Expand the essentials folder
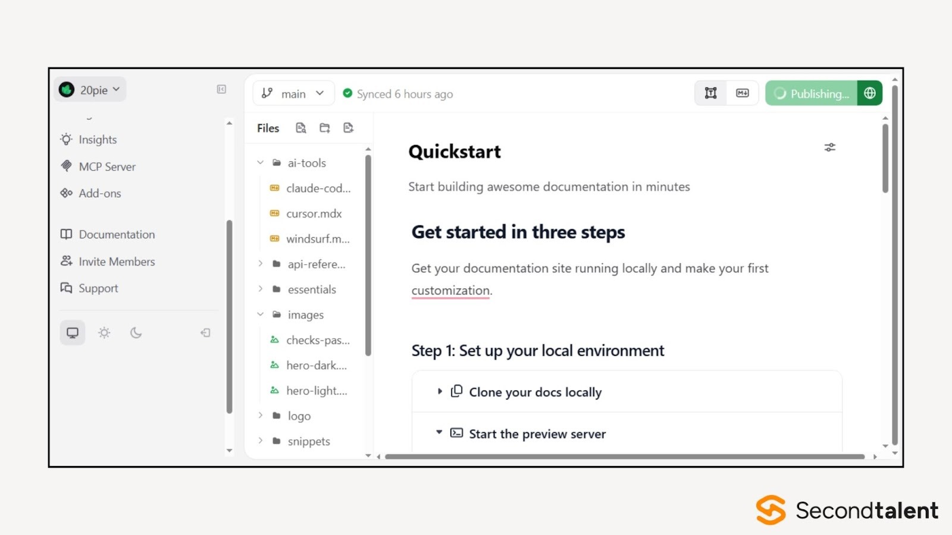The image size is (952, 535). click(260, 289)
